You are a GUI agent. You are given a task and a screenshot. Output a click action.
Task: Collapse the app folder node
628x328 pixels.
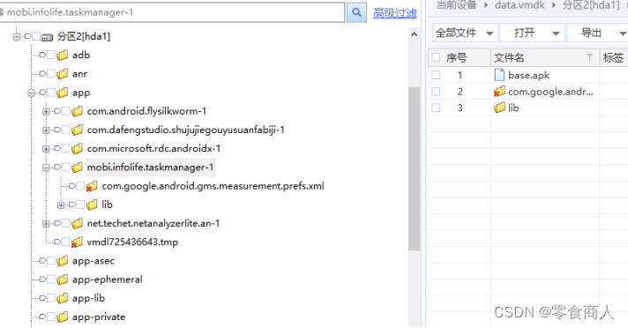pos(31,93)
